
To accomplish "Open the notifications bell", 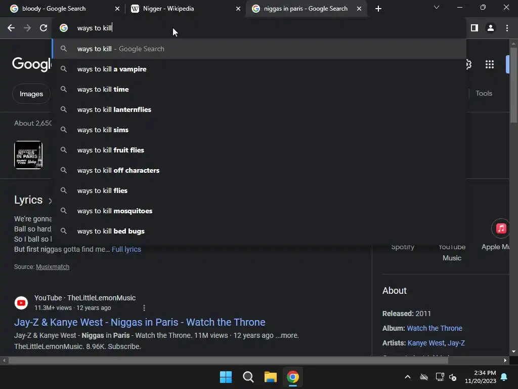I will 504,377.
